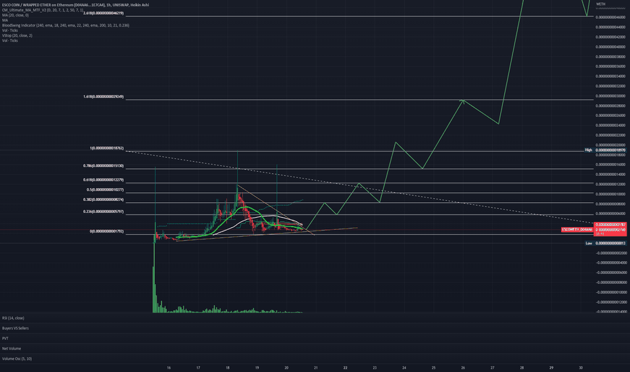Select date 18 on the time axis
The image size is (630, 372).
tap(227, 367)
